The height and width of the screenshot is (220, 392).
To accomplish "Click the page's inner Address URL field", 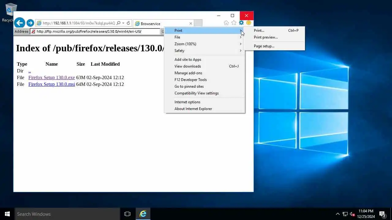I will tap(95, 31).
